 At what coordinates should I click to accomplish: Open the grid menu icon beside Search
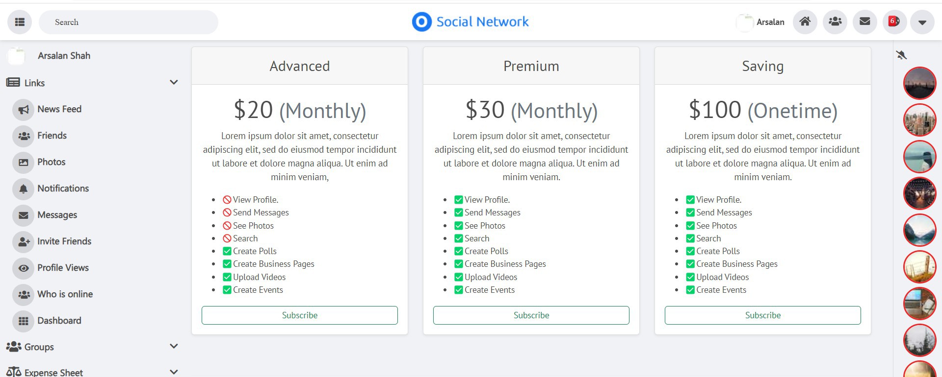pos(20,22)
